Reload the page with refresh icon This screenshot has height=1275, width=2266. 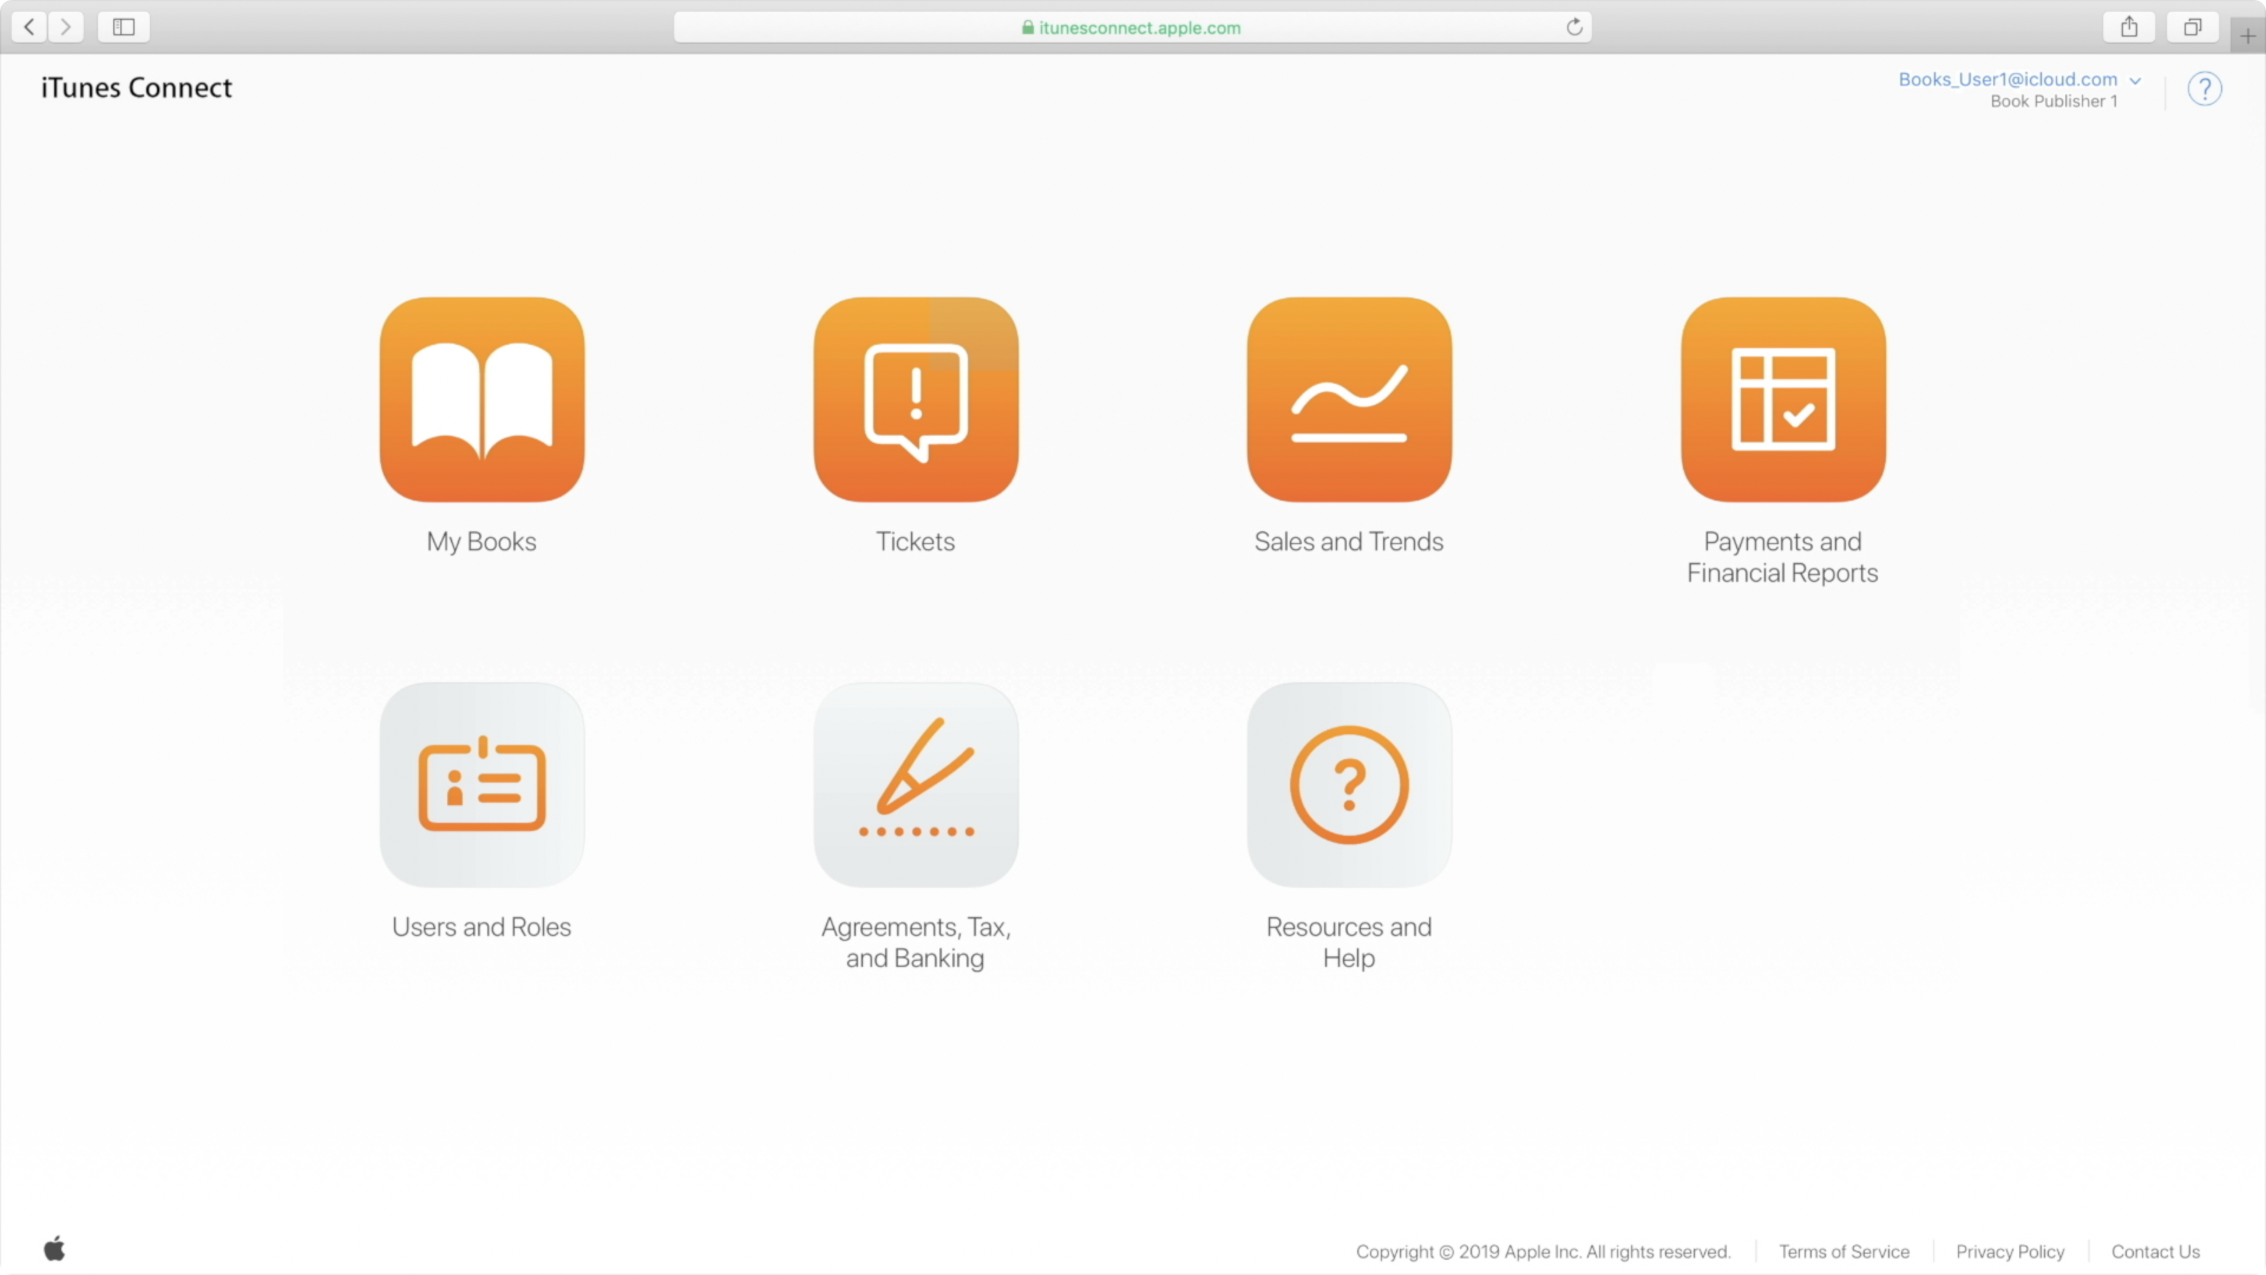click(x=1574, y=27)
